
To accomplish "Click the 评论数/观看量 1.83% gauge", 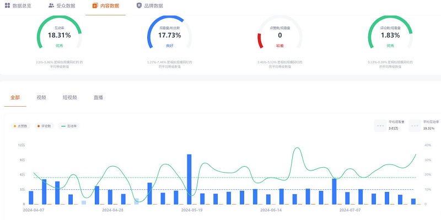I will coord(390,35).
